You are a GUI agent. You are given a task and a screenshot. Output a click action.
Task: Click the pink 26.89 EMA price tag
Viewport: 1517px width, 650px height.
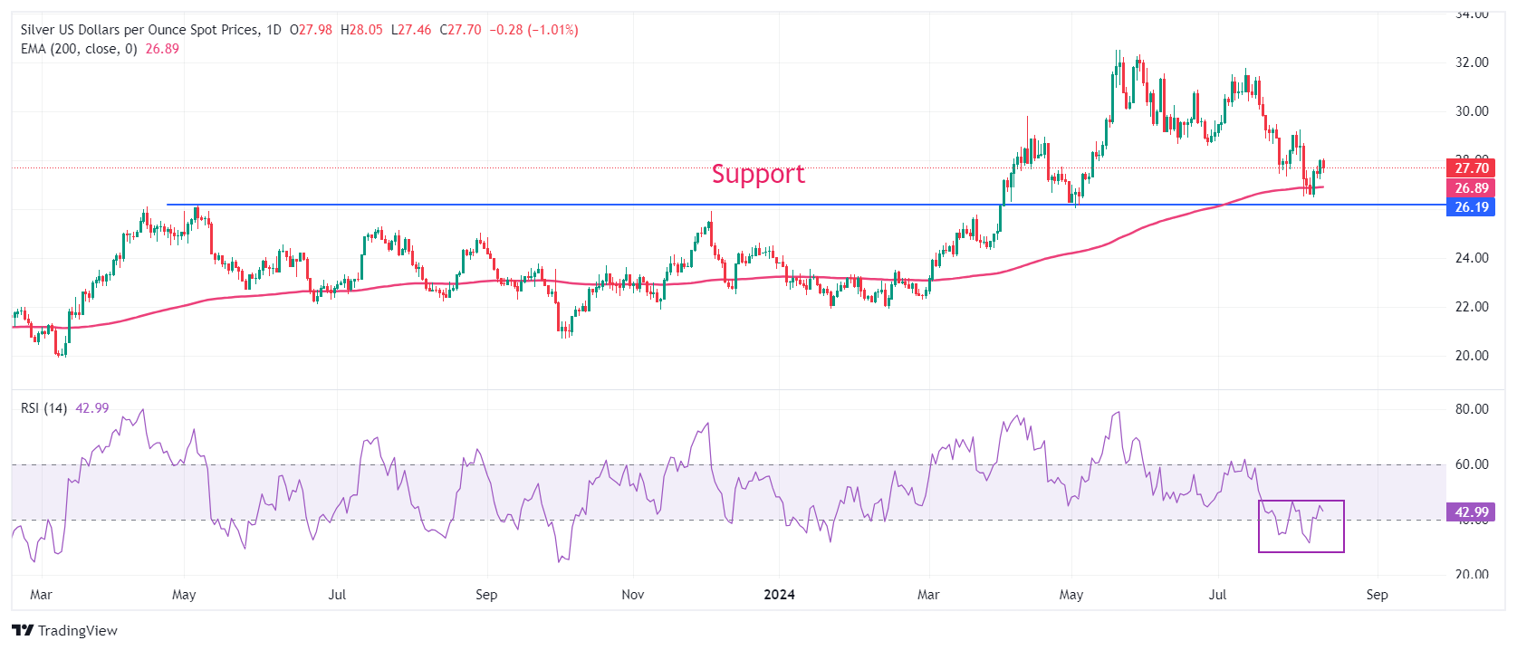pyautogui.click(x=1471, y=187)
